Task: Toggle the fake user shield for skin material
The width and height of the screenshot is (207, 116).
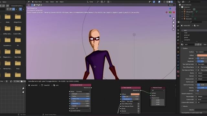Action: point(196,44)
